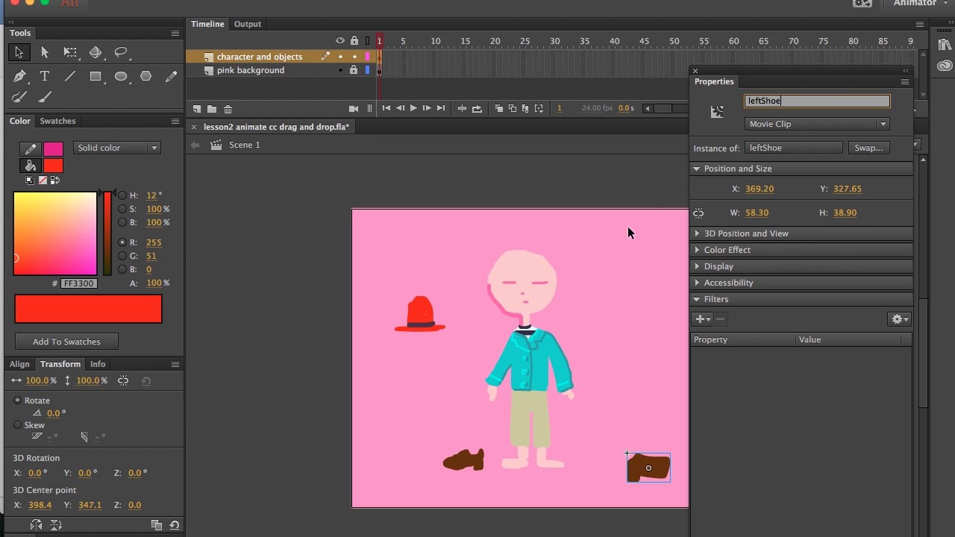The height and width of the screenshot is (537, 955).
Task: Expand 3D Position and View section
Action: pos(697,233)
